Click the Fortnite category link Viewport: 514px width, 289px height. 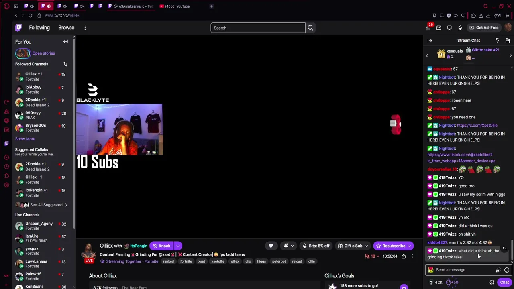coord(151,261)
